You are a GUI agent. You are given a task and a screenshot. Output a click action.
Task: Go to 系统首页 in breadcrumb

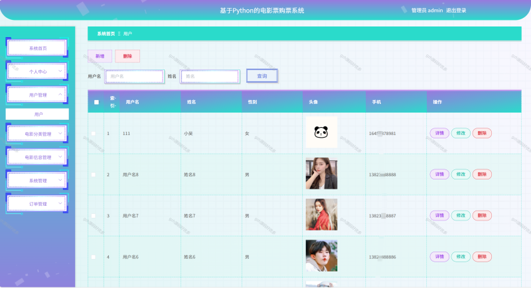click(106, 34)
